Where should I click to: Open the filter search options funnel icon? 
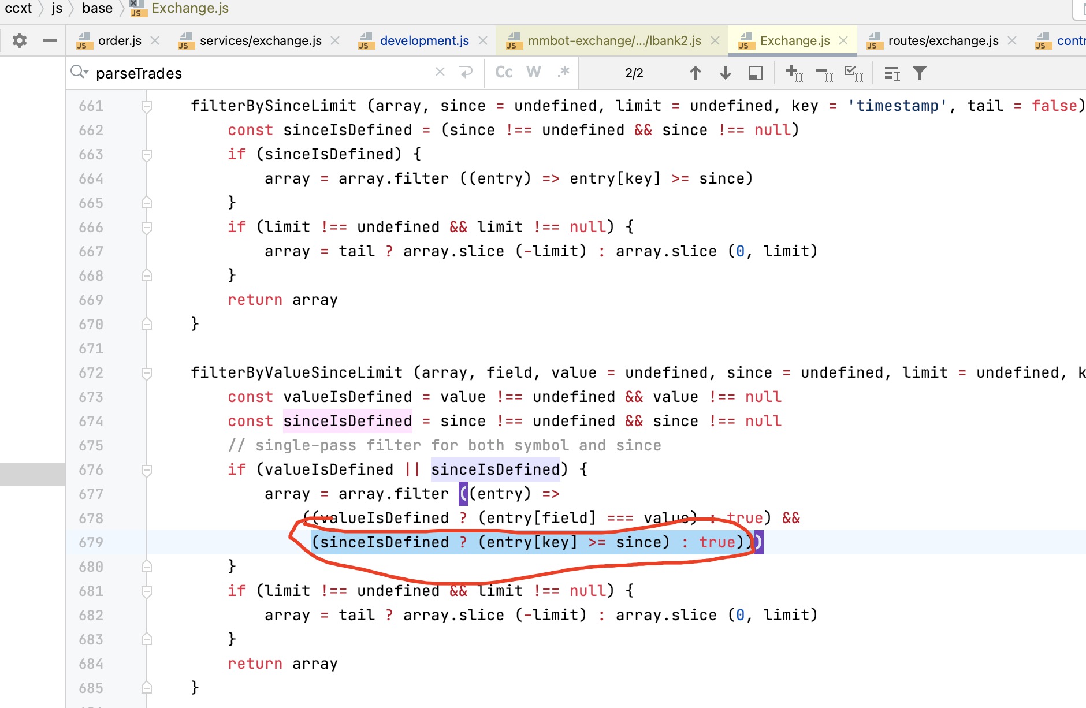pos(920,73)
